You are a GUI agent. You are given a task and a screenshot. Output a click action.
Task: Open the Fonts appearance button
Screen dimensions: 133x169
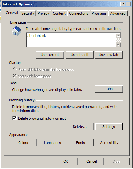click(x=81, y=143)
